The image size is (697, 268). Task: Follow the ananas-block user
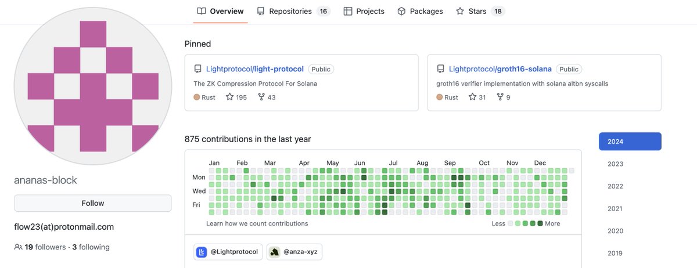coord(93,203)
